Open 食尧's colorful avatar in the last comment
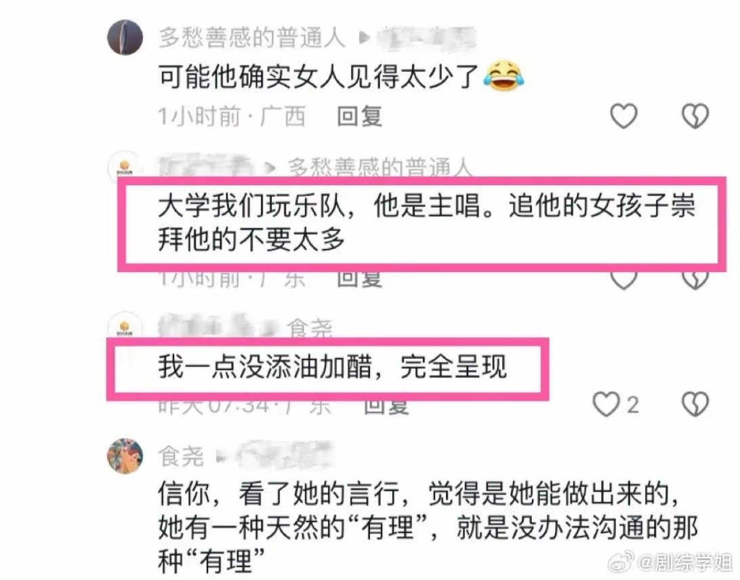 [x=125, y=456]
